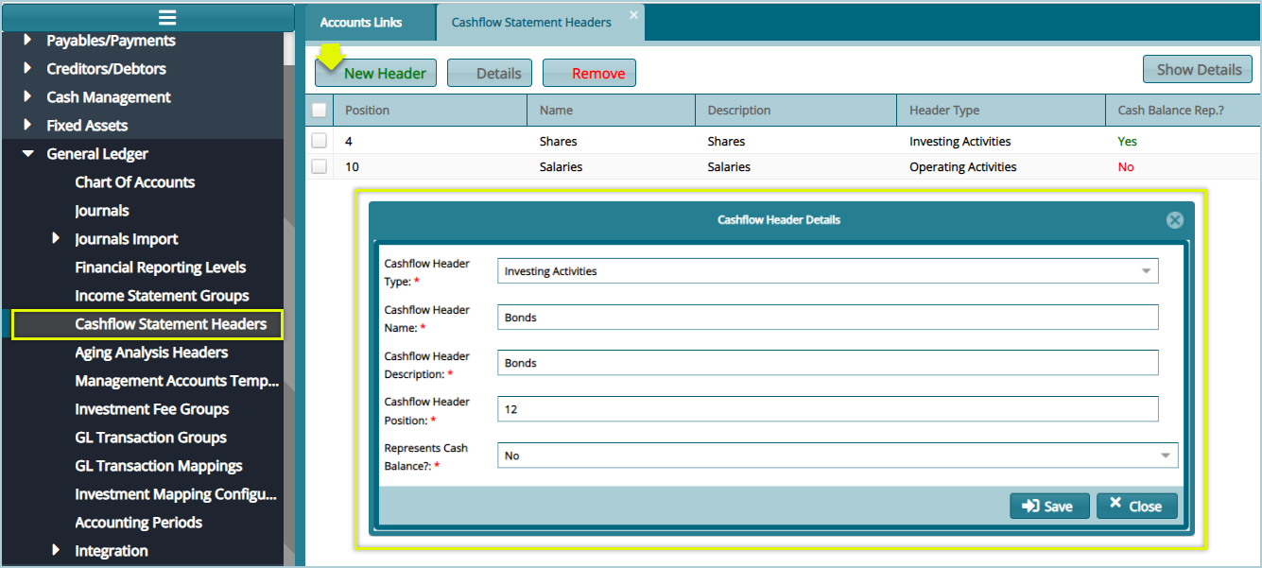Expand Payables/Payments menu
This screenshot has height=568, width=1262.
[x=26, y=41]
